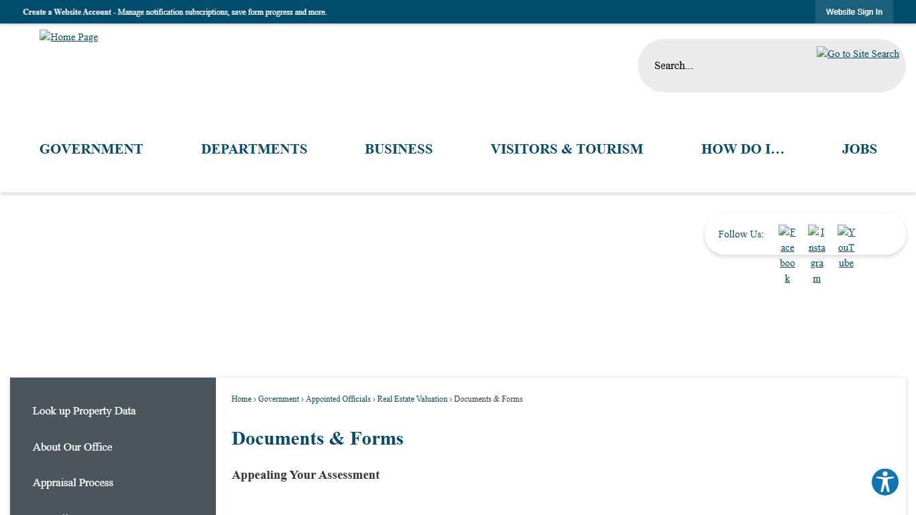Open the Facebook follow icon
Image resolution: width=916 pixels, height=515 pixels.
(x=787, y=253)
